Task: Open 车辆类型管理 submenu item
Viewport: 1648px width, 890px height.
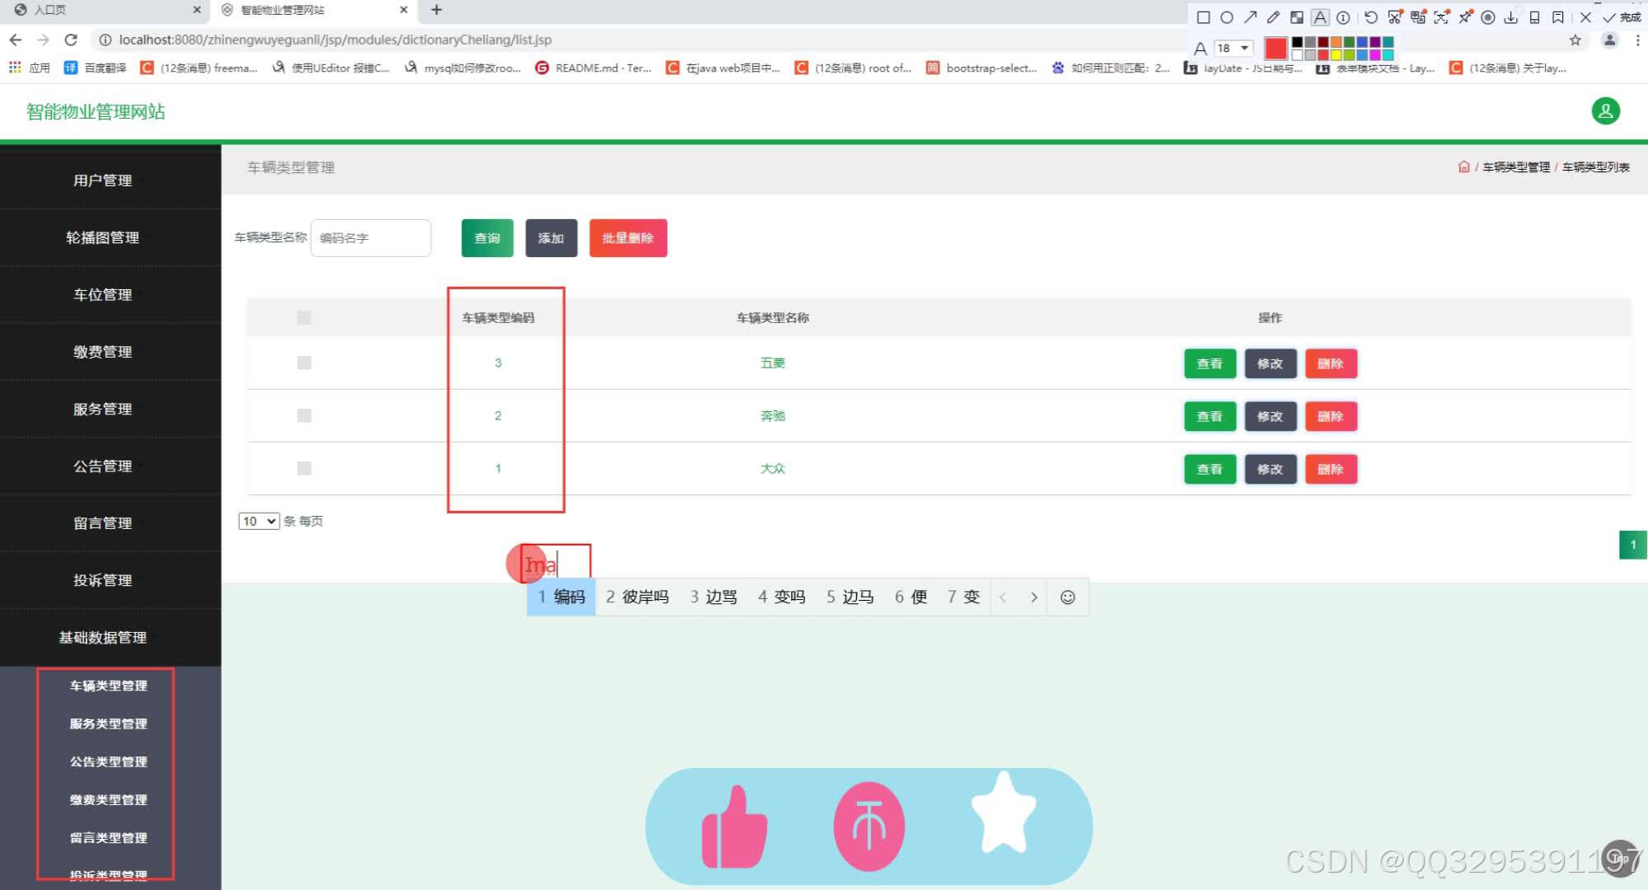Action: 108,686
